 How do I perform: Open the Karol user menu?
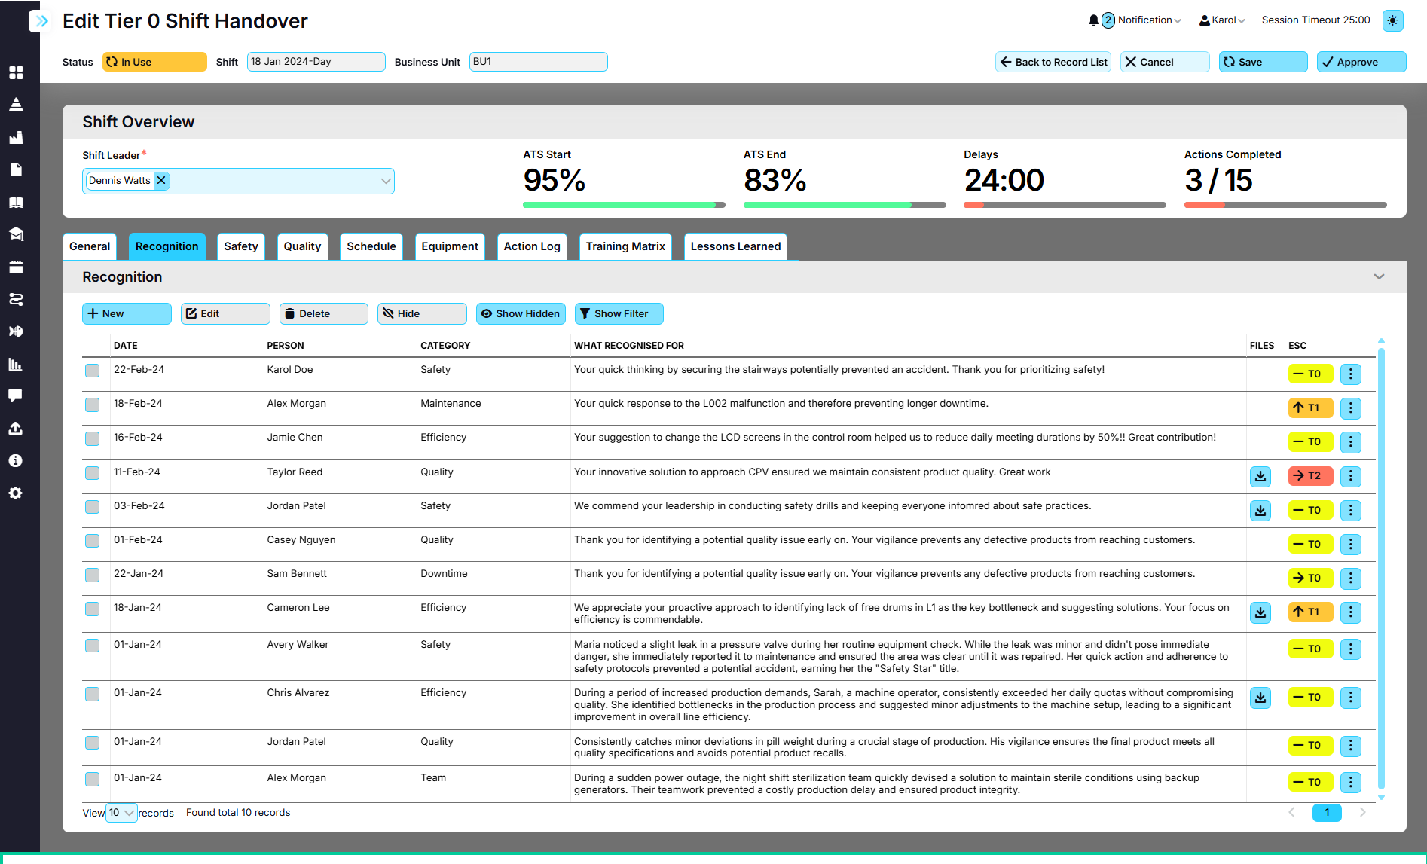pyautogui.click(x=1222, y=20)
